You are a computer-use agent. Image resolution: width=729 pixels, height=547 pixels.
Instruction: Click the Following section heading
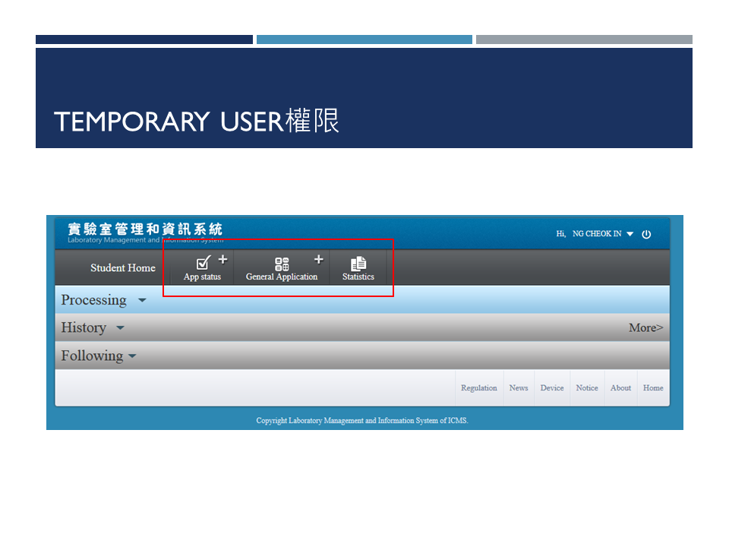click(92, 356)
